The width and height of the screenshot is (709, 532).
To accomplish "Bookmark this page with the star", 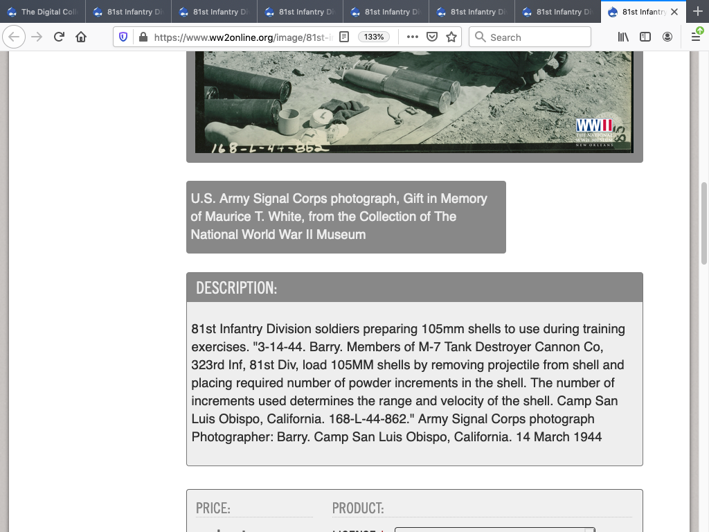I will [x=451, y=37].
